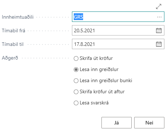The width and height of the screenshot is (168, 132).
Task: Click the Tímabil til label
Action: tap(13, 44)
